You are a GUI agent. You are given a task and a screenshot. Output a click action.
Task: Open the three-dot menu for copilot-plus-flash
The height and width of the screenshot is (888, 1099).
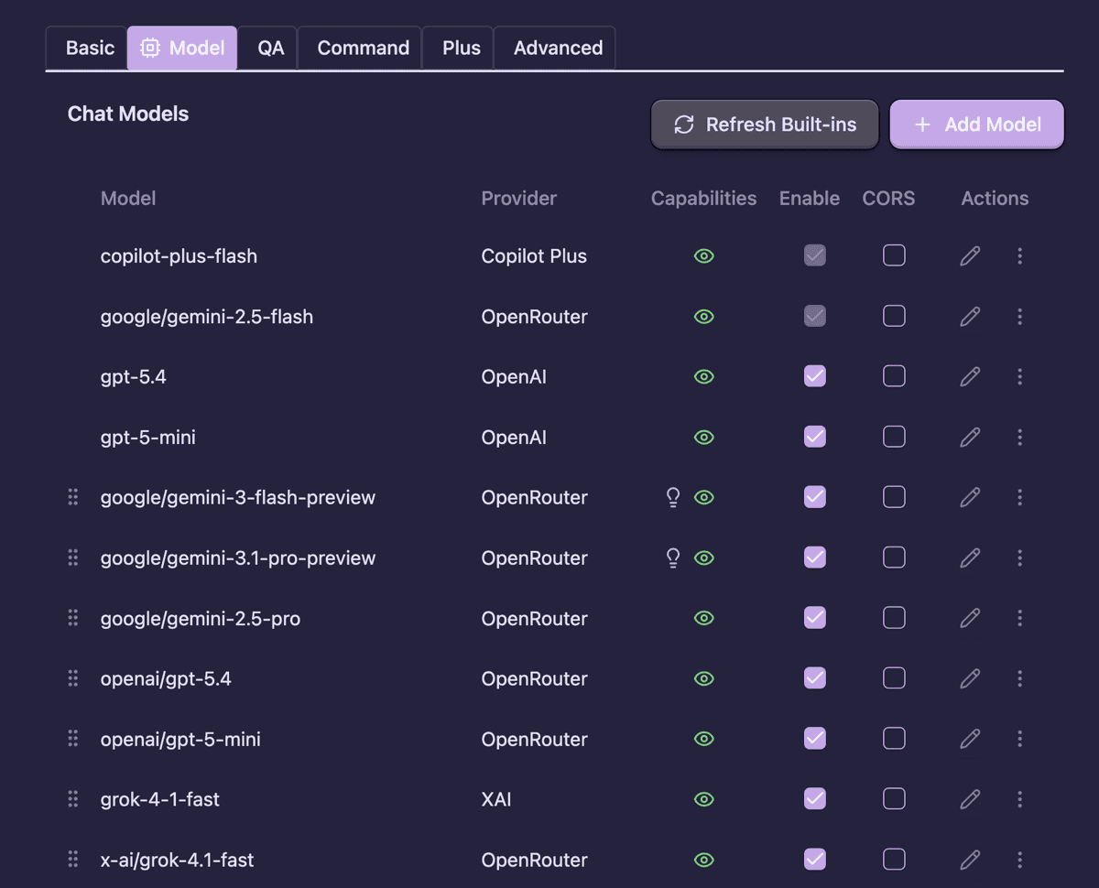(1019, 256)
